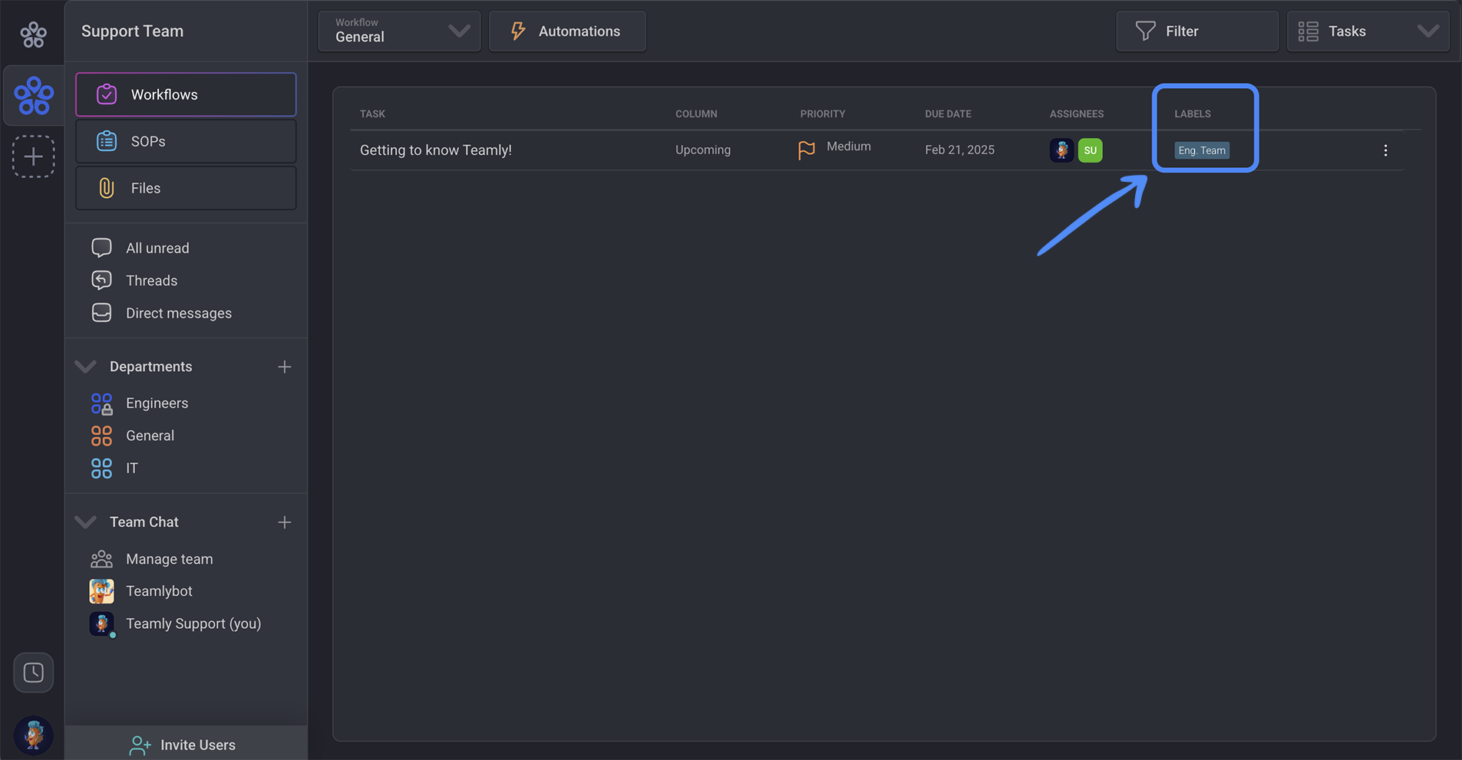Collapse the Team Chat section chevron
This screenshot has height=760, width=1462.
click(85, 522)
